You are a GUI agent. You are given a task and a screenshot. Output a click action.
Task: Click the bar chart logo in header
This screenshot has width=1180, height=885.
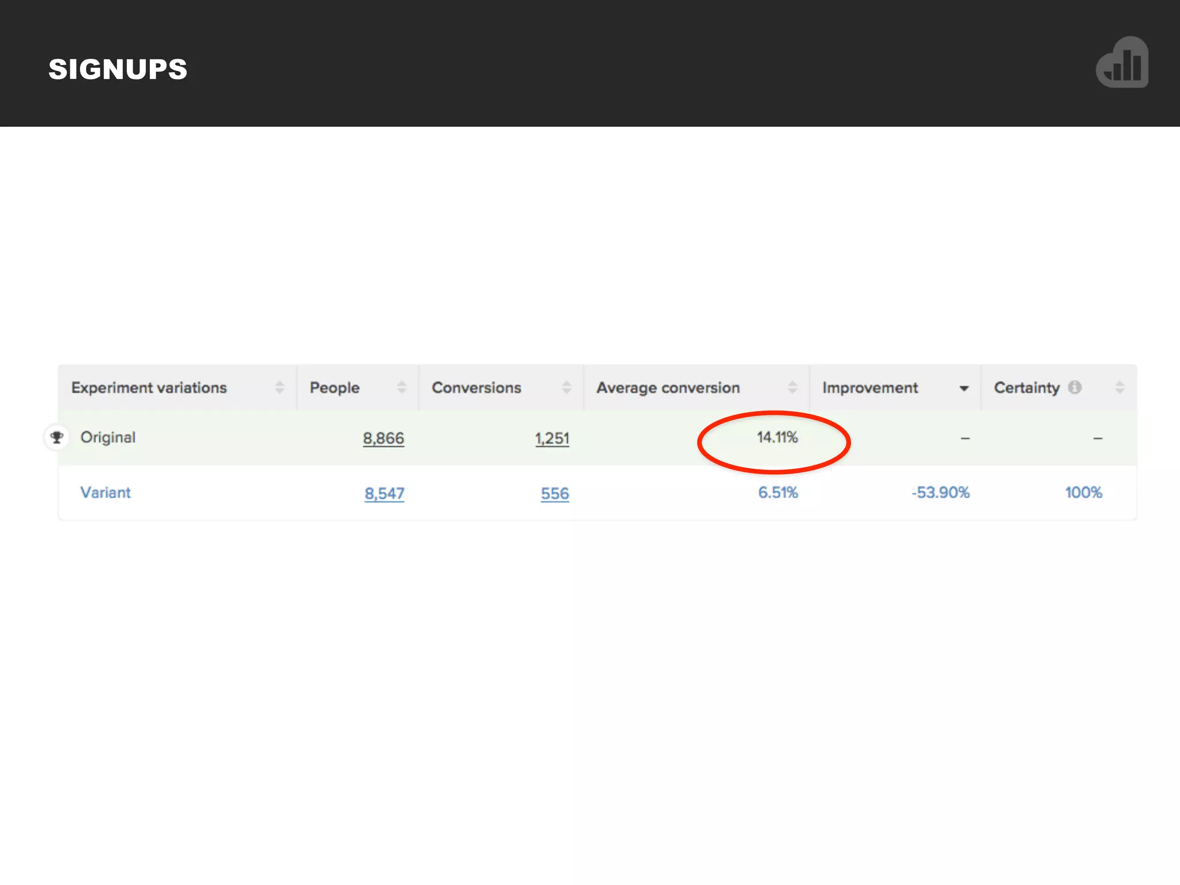1122,62
